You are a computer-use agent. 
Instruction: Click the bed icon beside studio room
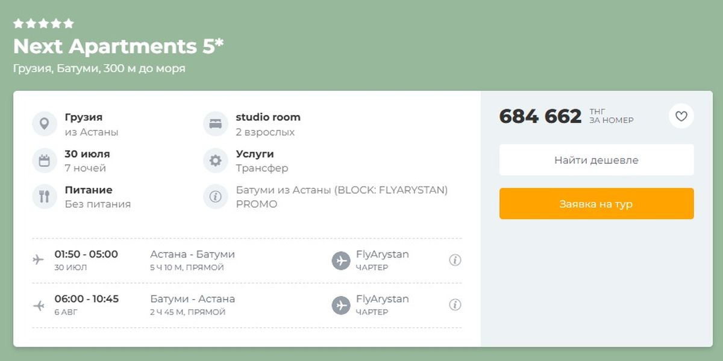pos(216,124)
